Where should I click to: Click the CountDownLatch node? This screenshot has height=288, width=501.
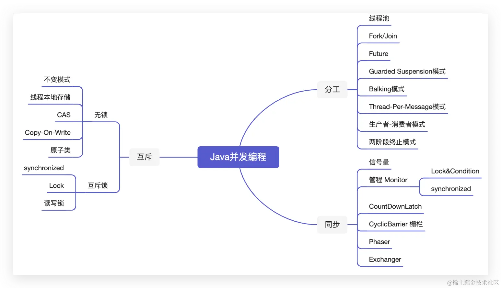point(395,206)
